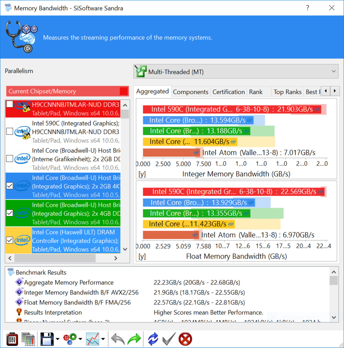Click the red Current Chipset/Memory color swatch
Viewport: 344px width, 348px height.
tap(124, 91)
